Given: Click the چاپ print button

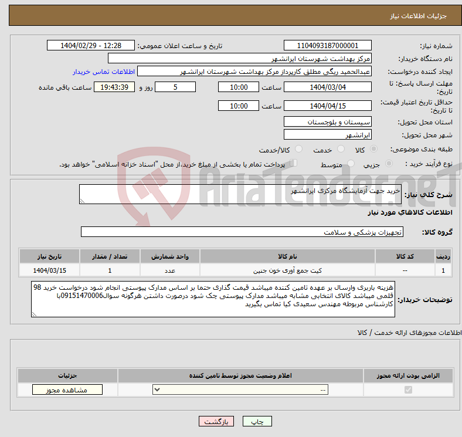Looking at the screenshot, I should point(257,421).
